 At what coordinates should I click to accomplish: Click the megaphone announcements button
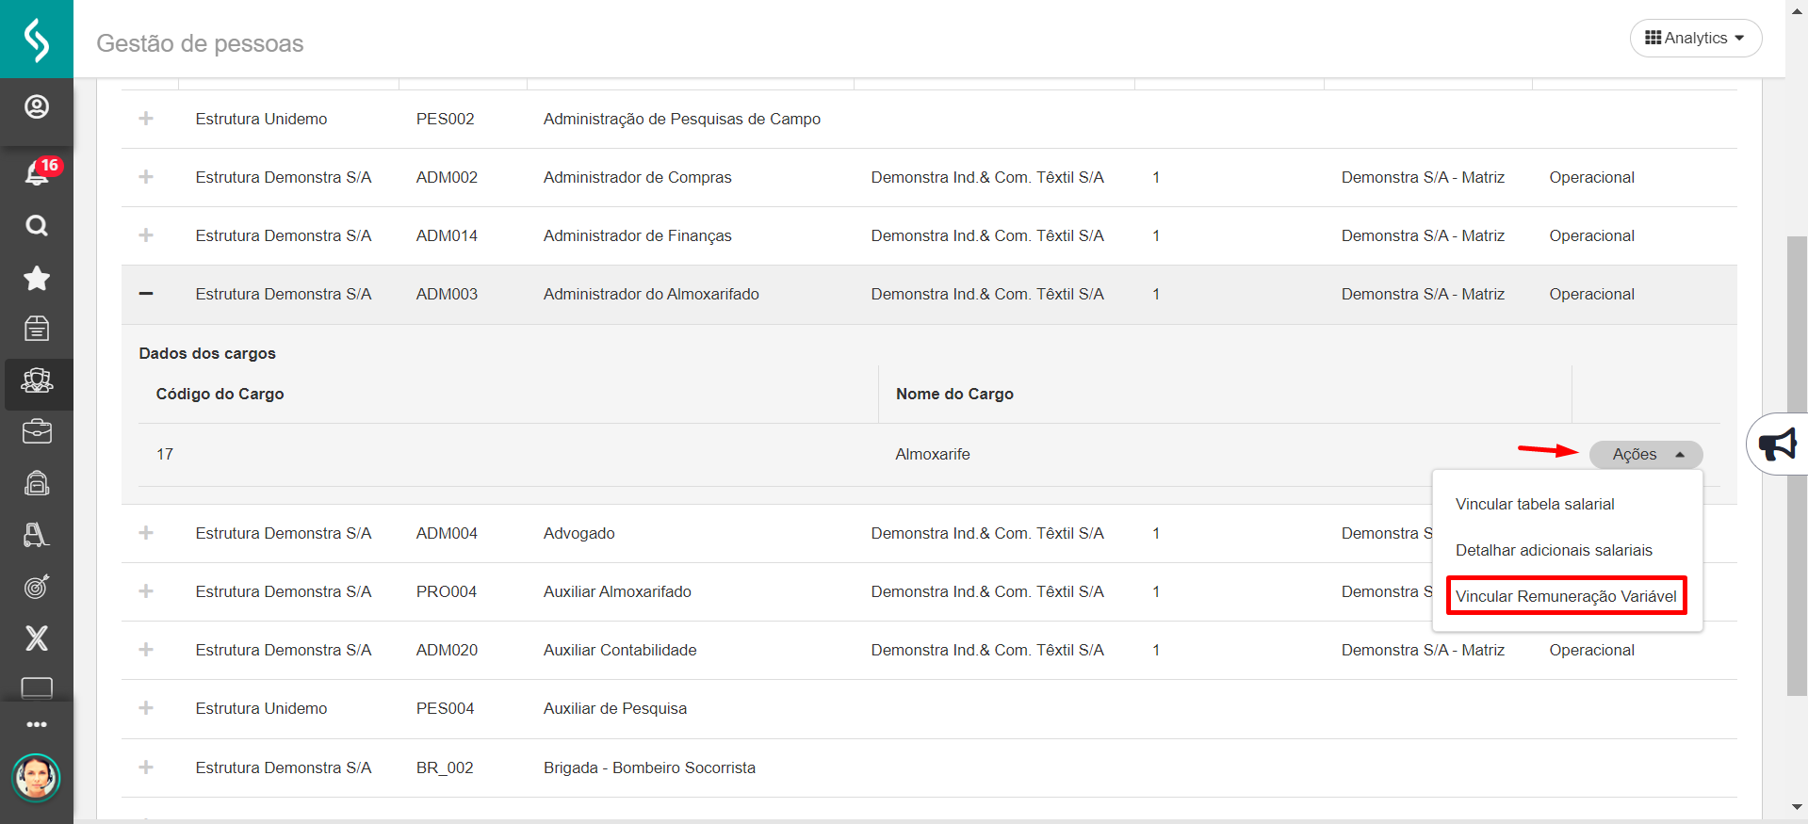[x=1778, y=444]
